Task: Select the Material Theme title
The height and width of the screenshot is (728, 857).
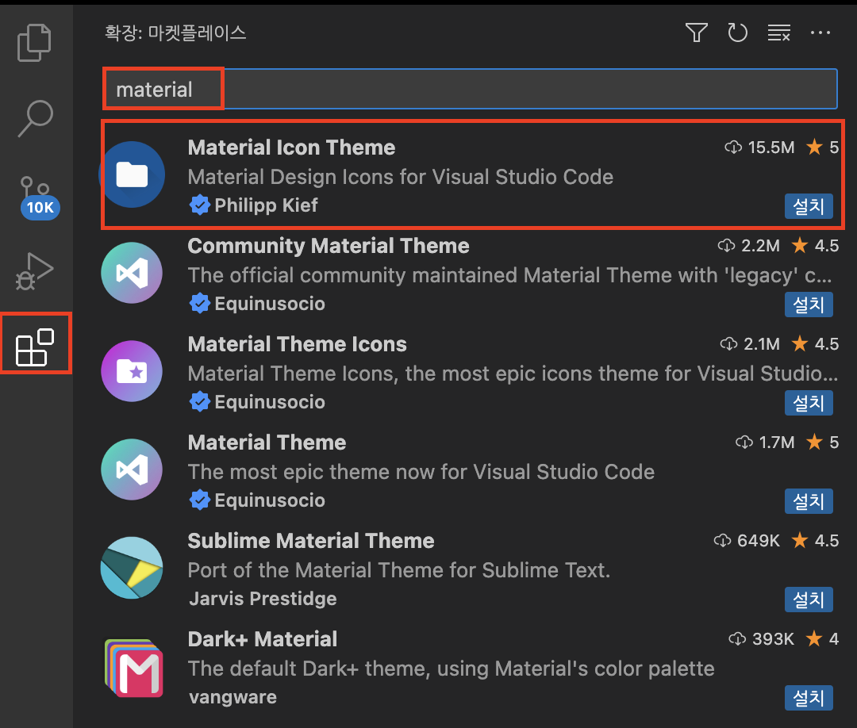Action: point(267,443)
